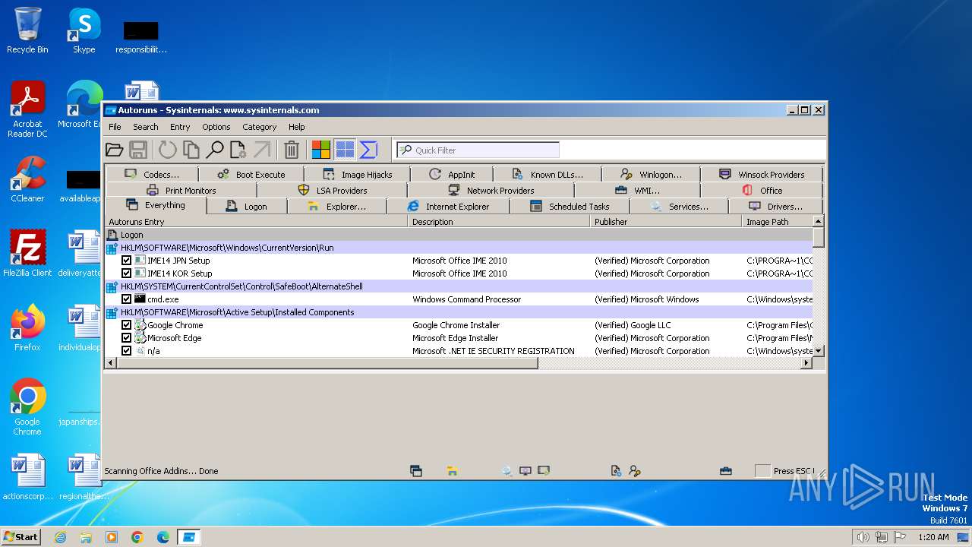Sort by Description column header
972x547 pixels.
point(499,222)
